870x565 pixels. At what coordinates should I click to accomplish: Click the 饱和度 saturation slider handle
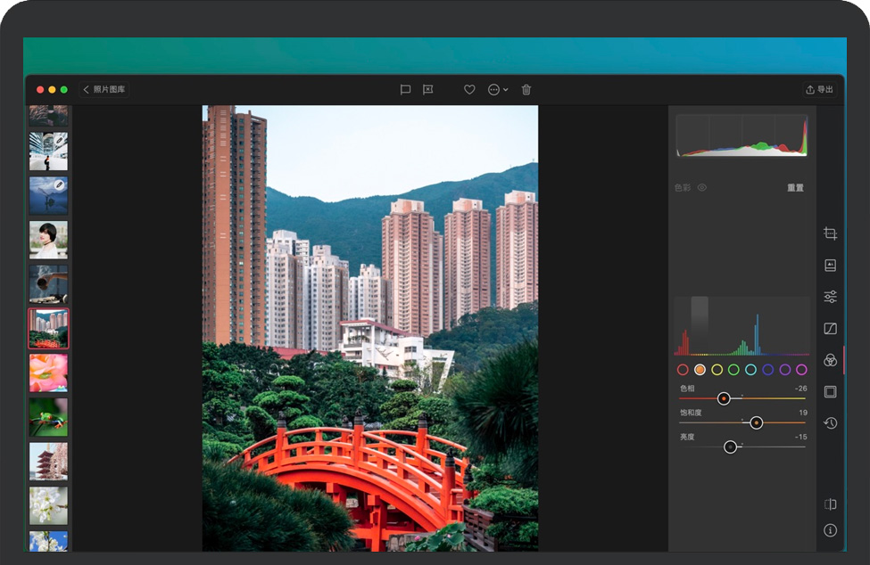[757, 423]
